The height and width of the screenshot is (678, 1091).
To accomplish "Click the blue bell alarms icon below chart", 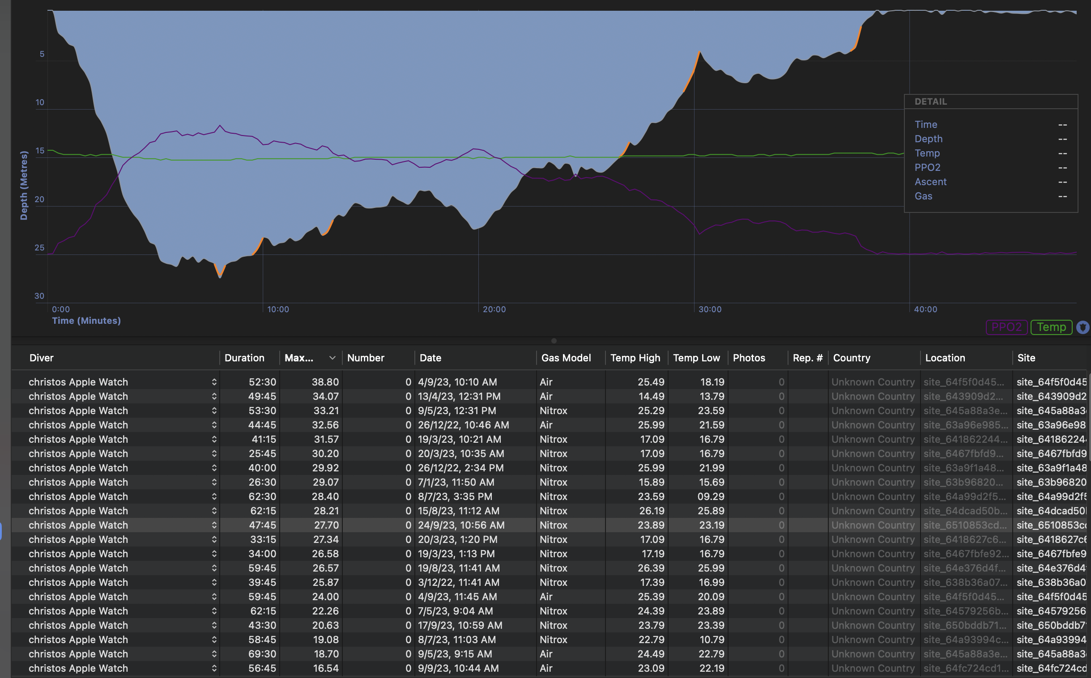I will pyautogui.click(x=1083, y=327).
